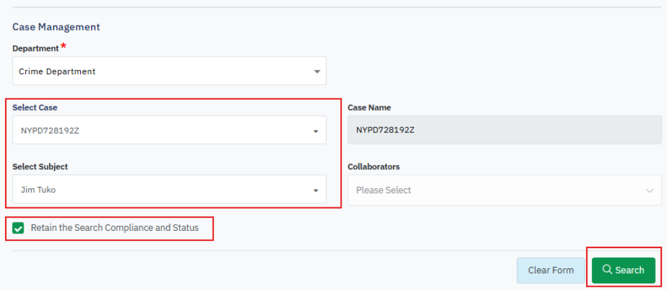Viewport: 667px width, 290px height.
Task: Click the caret arrow in Select Case field
Action: point(315,132)
